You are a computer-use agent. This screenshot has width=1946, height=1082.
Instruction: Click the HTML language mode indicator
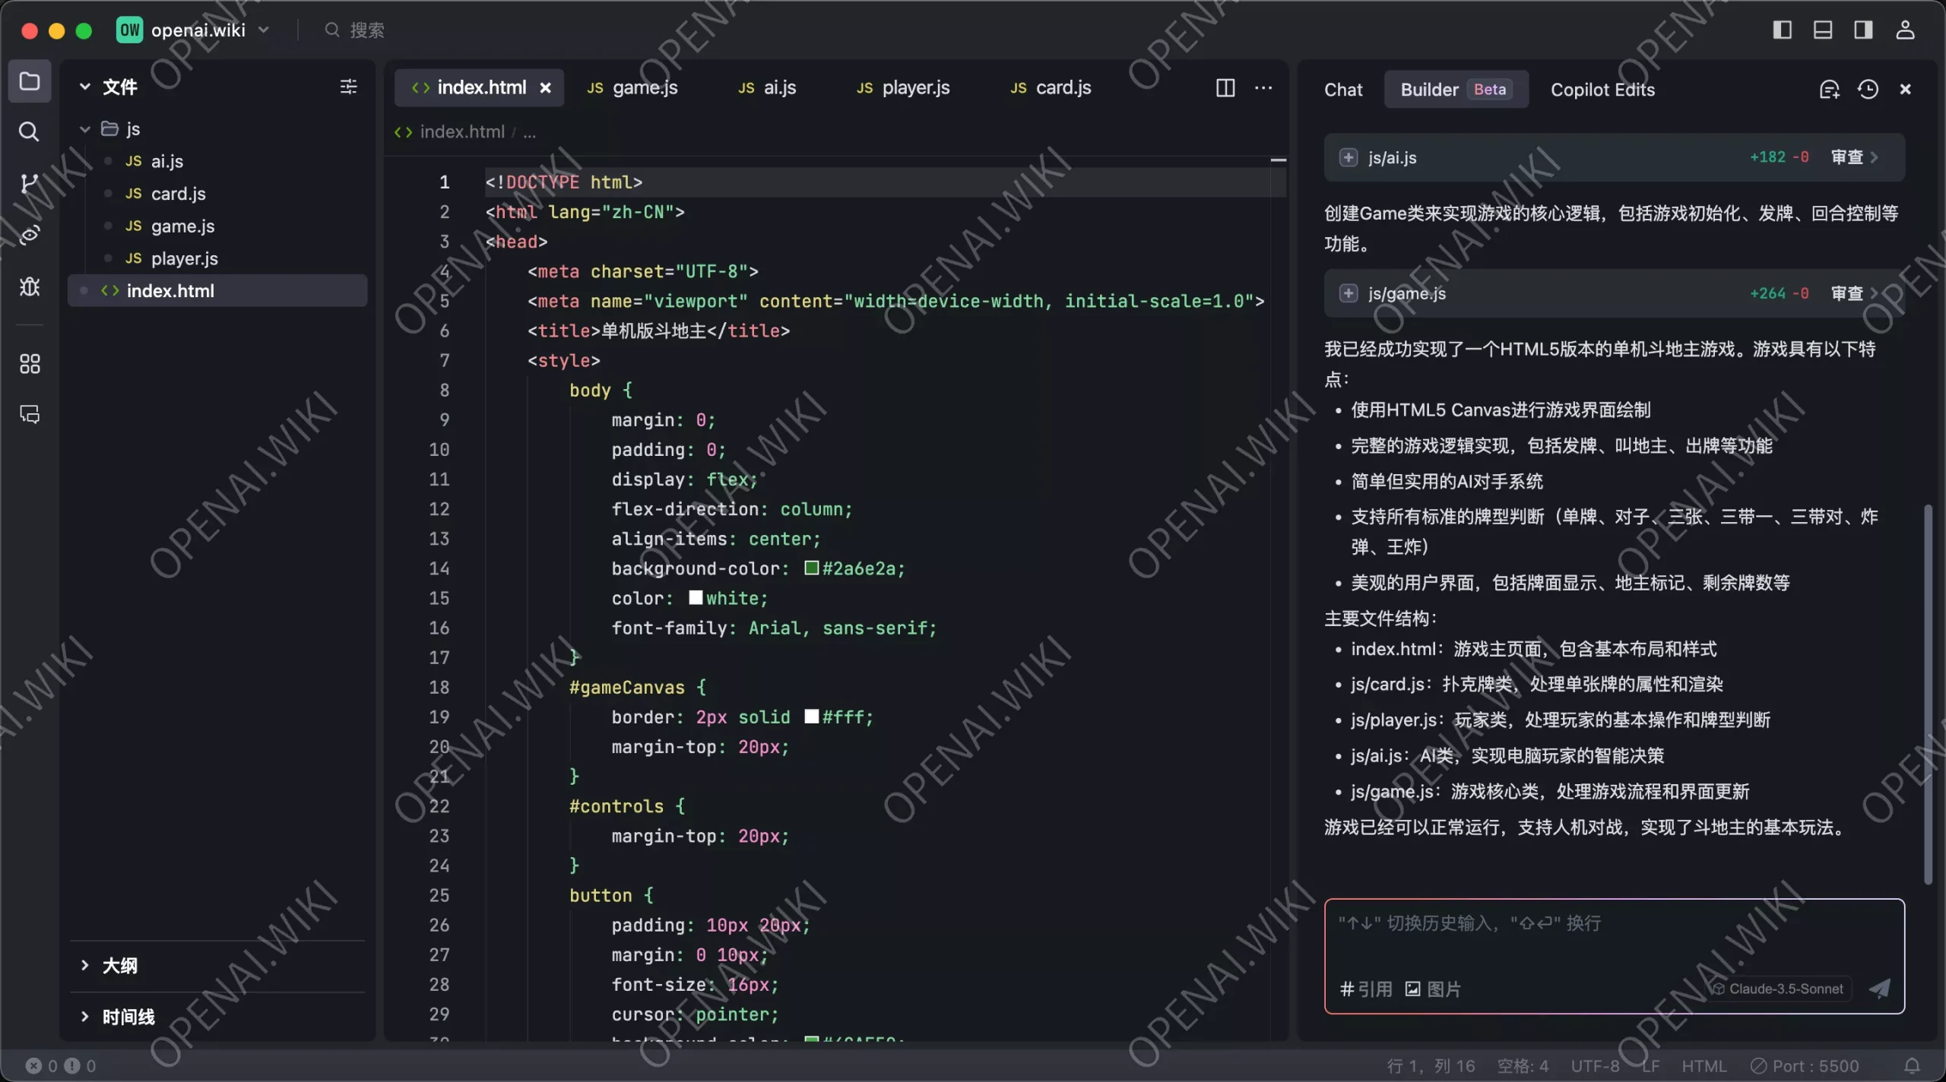[1704, 1065]
